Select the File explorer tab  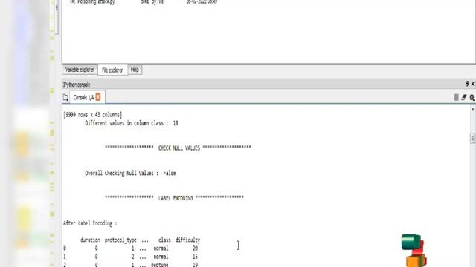click(112, 70)
